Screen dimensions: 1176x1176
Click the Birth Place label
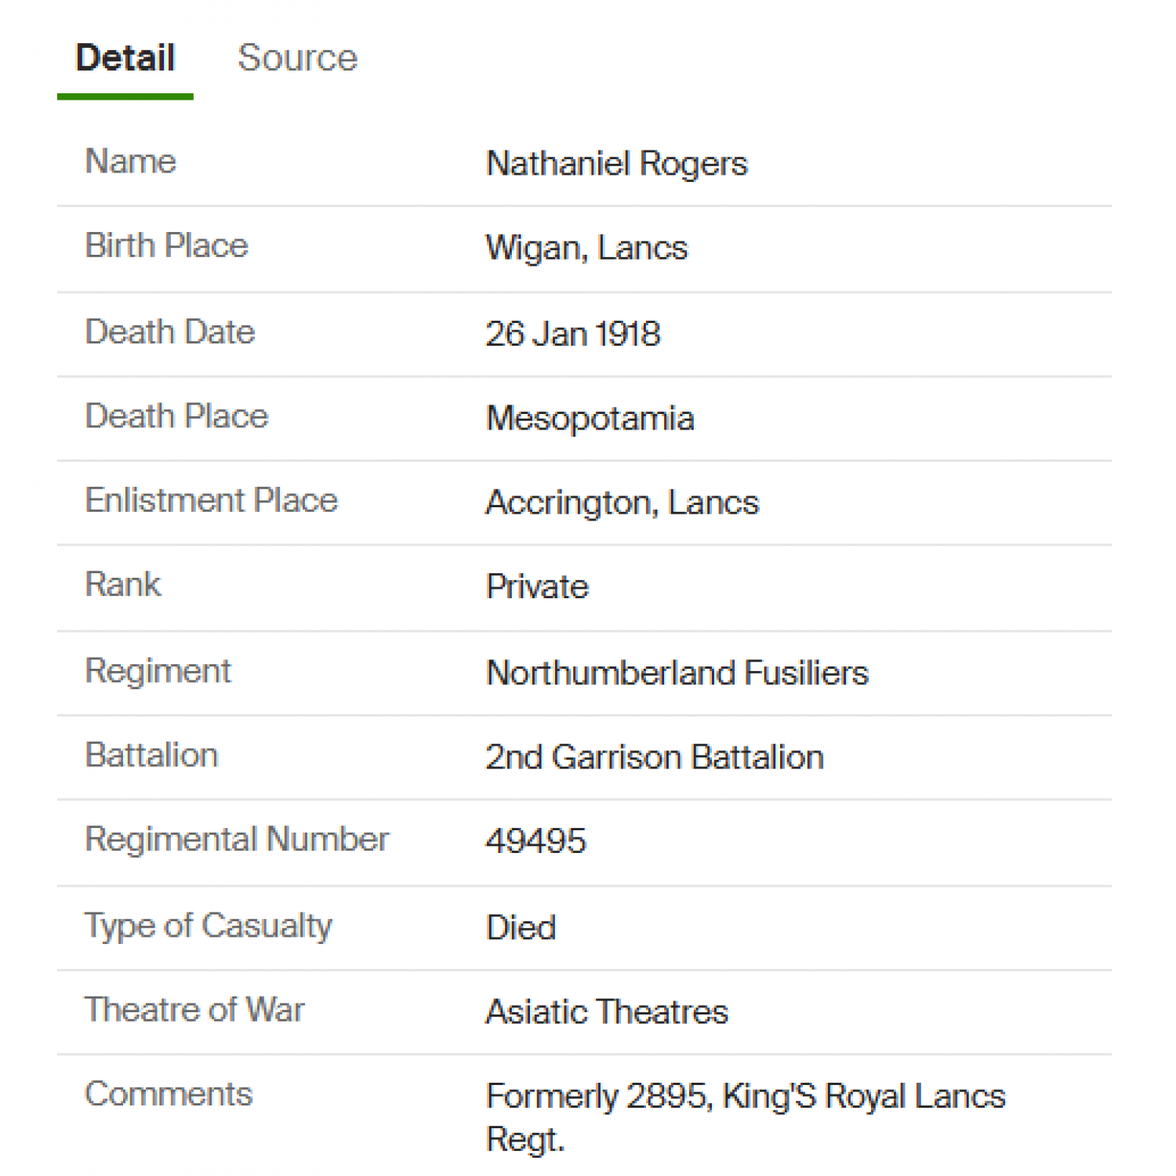pos(166,245)
